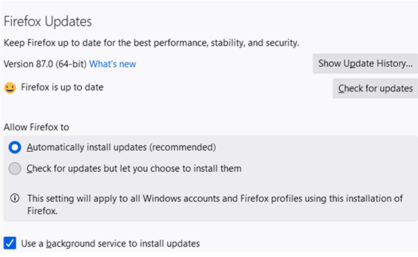The width and height of the screenshot is (418, 257).
Task: Open the What's new link
Action: (x=112, y=64)
